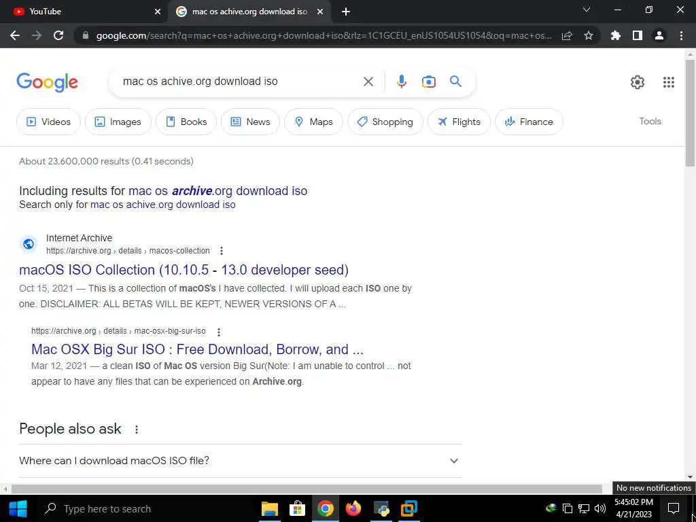Click the corrected 'archive.org' query link
The width and height of the screenshot is (696, 522).
tap(217, 191)
